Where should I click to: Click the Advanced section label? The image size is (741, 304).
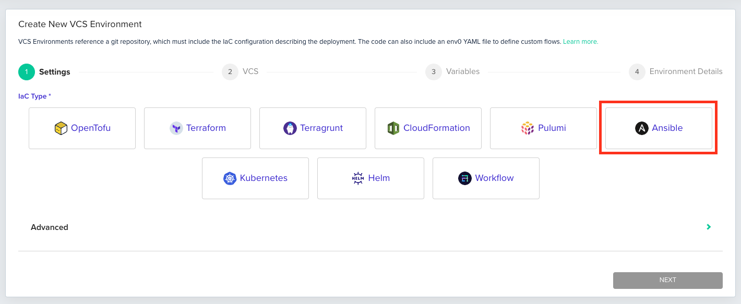coord(50,227)
